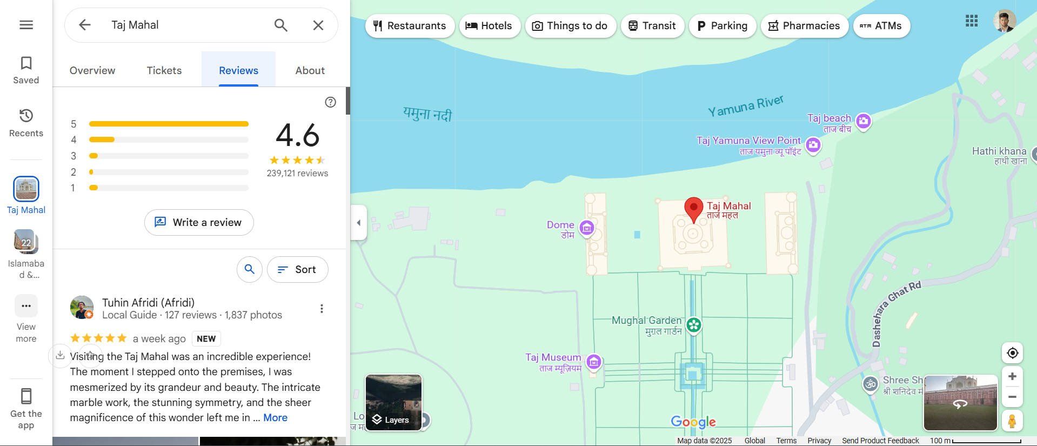Click Transit filter chip
This screenshot has height=446, width=1037.
(x=653, y=25)
